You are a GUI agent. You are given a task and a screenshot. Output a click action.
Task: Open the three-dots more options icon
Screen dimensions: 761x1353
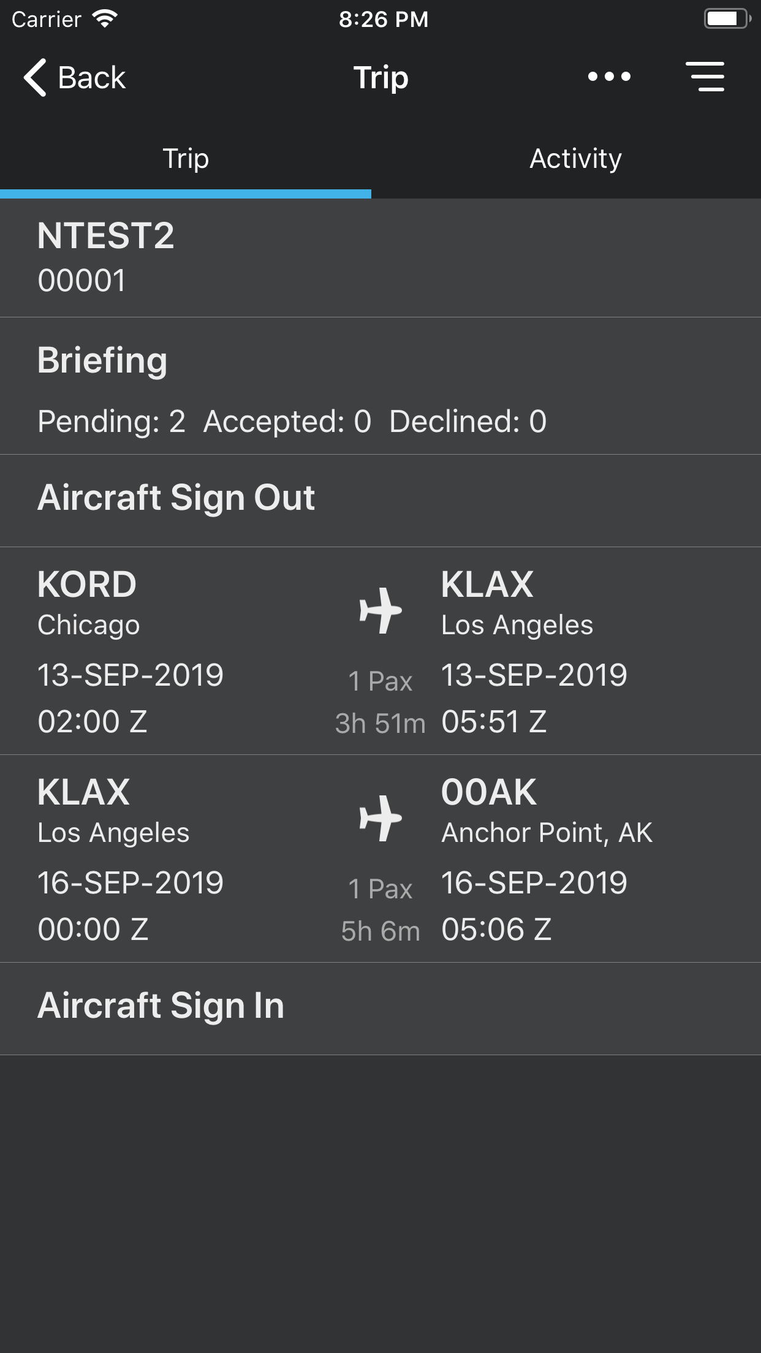(x=609, y=77)
